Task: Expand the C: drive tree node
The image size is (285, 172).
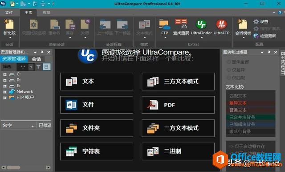Action: click(x=5, y=74)
